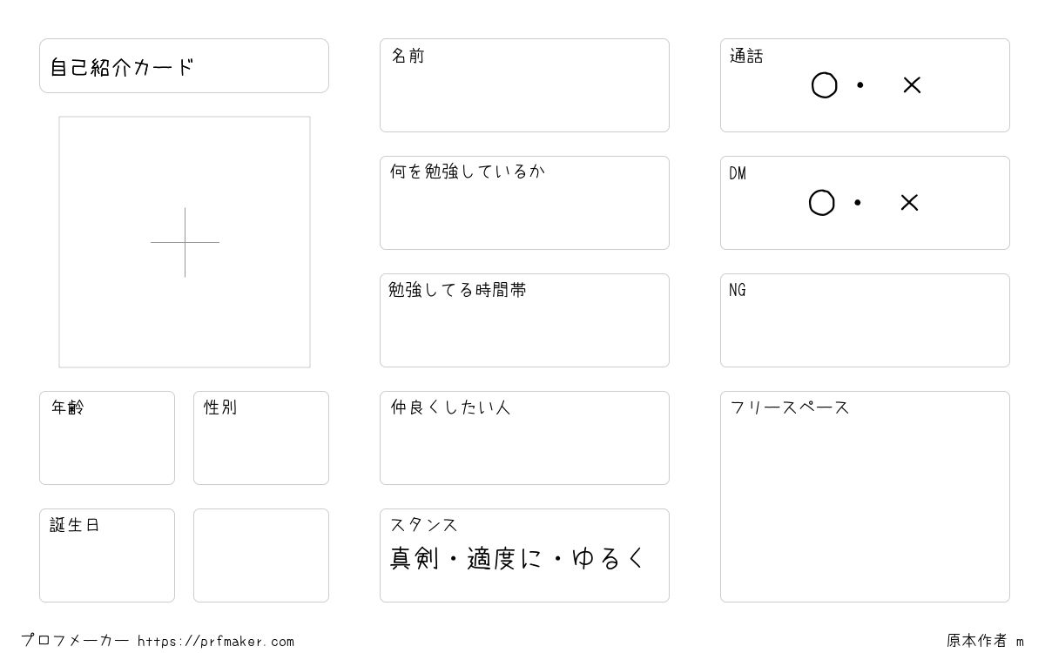Image resolution: width=1045 pixels, height=653 pixels.
Task: Click inside the フリースペース area
Action: point(865,496)
